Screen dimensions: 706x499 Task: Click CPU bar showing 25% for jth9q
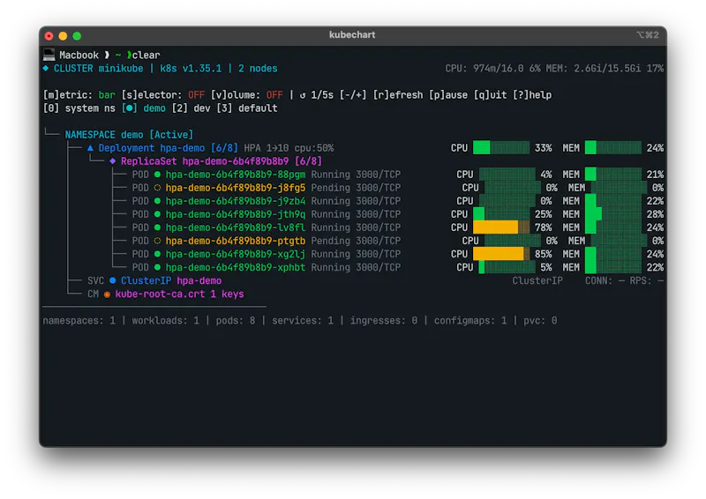501,214
